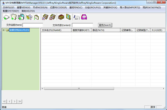Sort by 大小(SIZE) column header

coord(158,30)
